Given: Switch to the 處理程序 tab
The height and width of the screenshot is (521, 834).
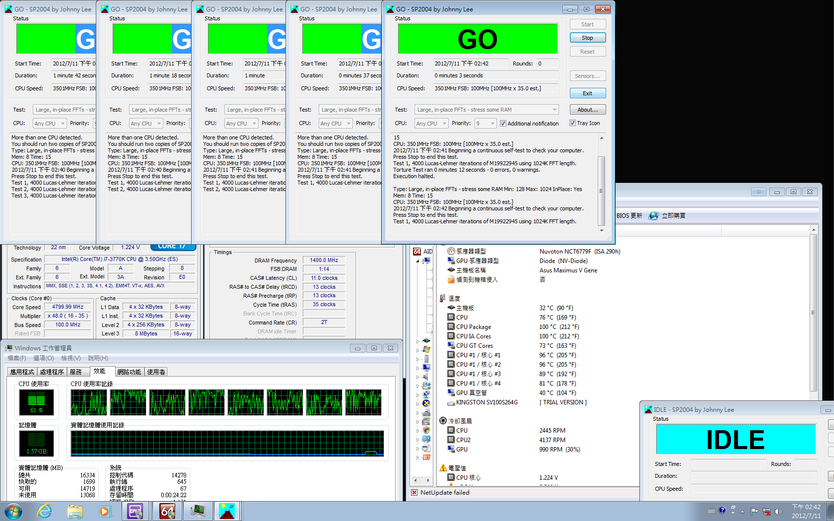Looking at the screenshot, I should [52, 372].
